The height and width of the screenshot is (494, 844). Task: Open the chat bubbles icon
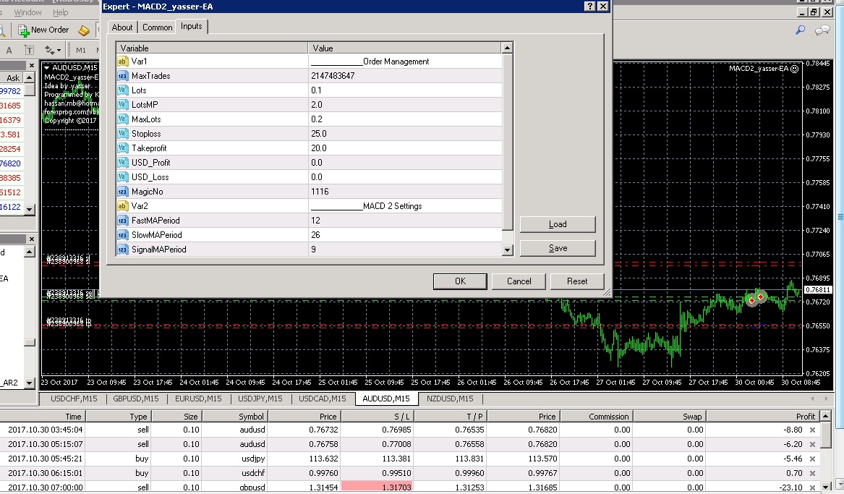coord(822,30)
